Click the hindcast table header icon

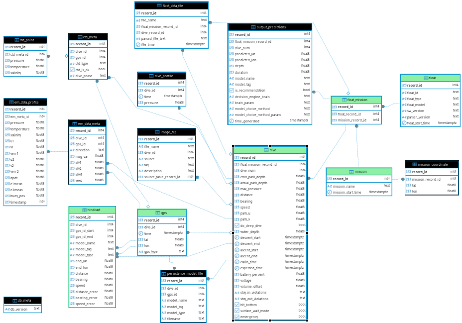point(84,210)
